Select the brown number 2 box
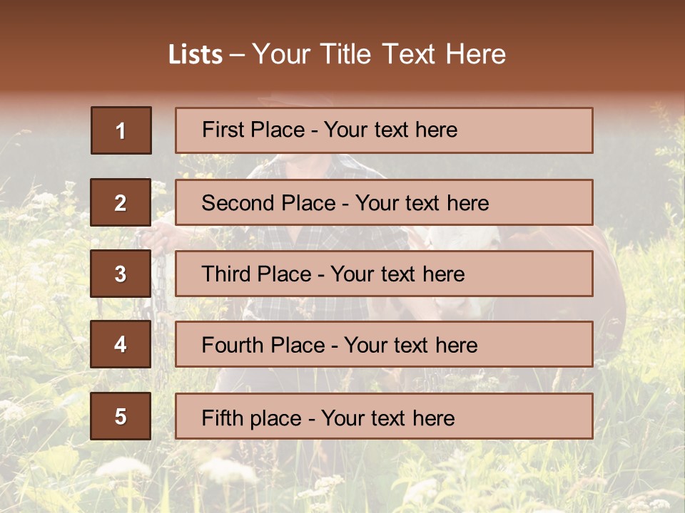Screen dimensions: 685x513 point(121,202)
